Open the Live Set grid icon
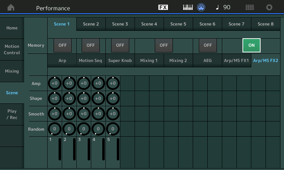Screen dimensions: 284x170 coord(250,7)
